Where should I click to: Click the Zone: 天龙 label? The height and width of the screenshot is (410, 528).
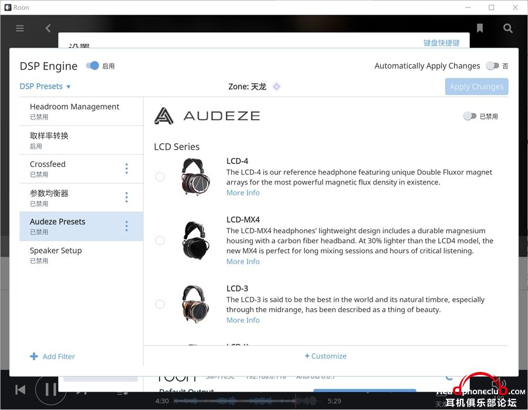point(247,87)
